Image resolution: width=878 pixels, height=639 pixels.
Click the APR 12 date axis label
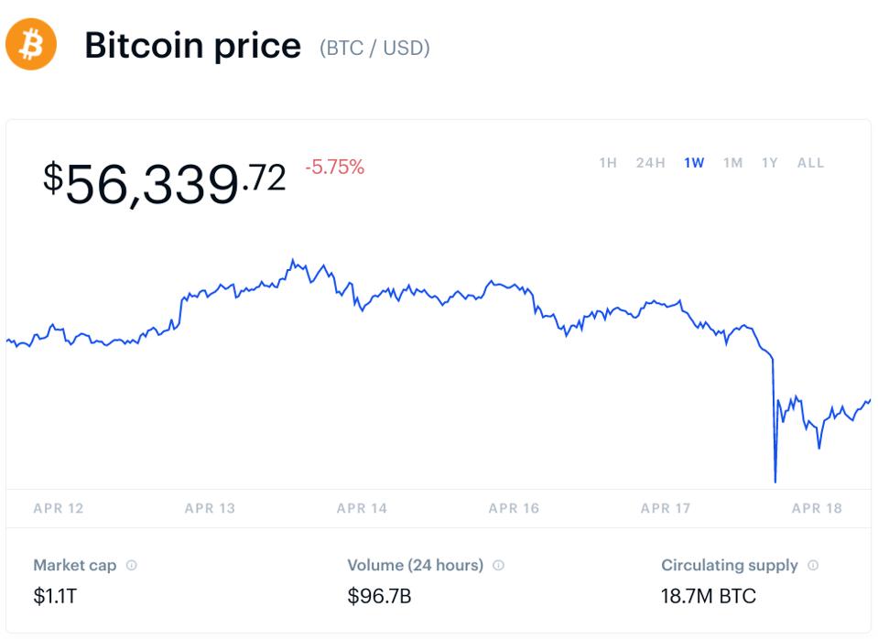(x=58, y=508)
